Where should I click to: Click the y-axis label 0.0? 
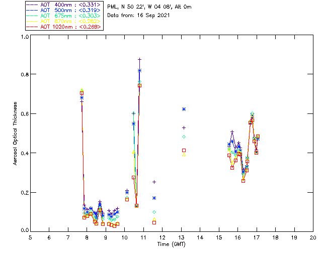(x=25, y=230)
